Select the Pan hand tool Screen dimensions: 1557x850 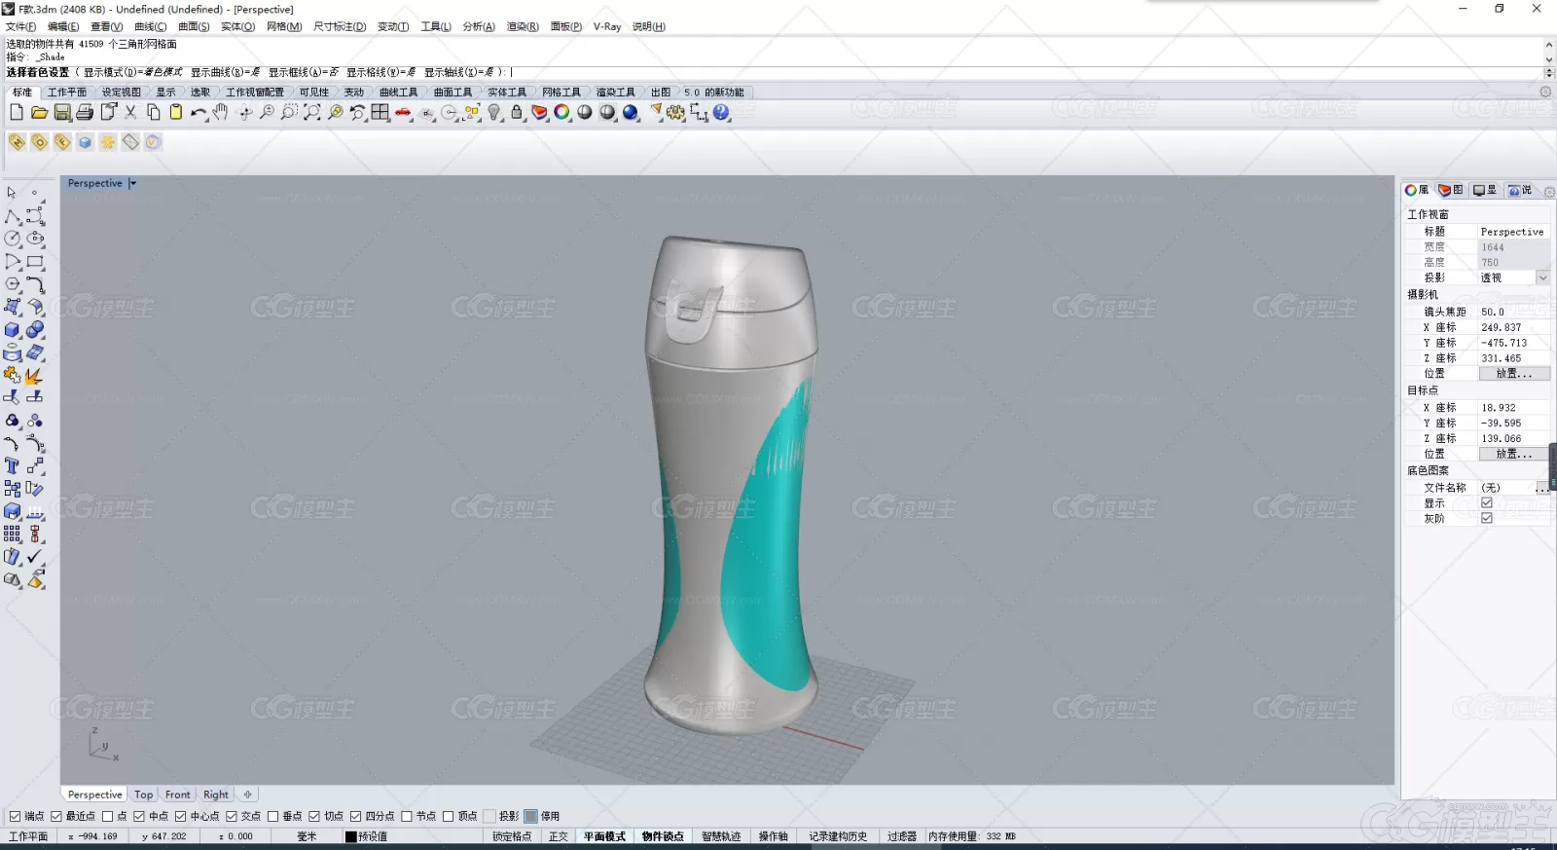[221, 113]
